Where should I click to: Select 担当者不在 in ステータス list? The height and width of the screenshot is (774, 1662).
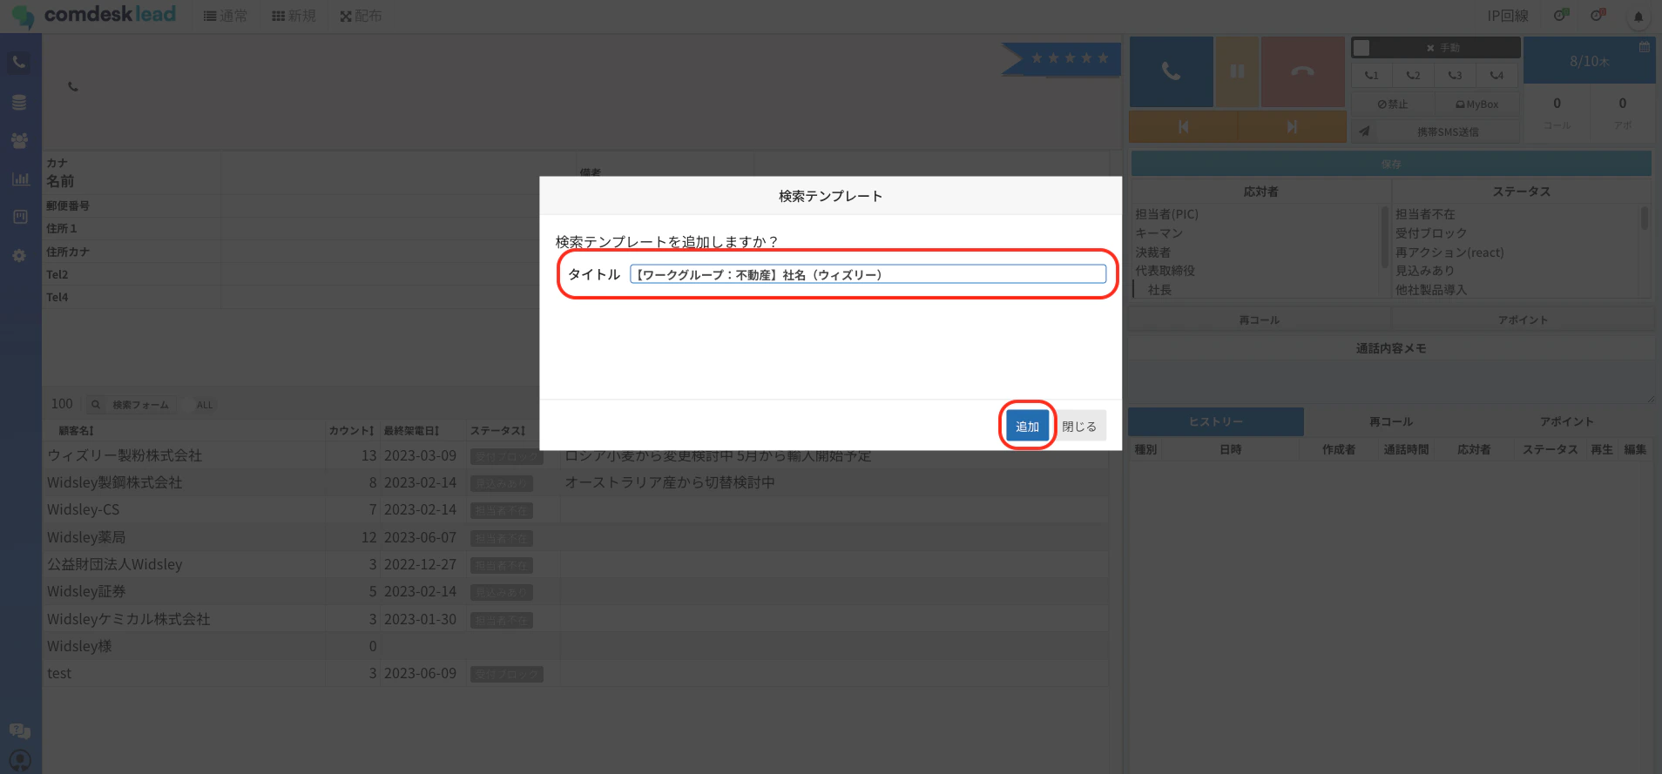coord(1425,214)
